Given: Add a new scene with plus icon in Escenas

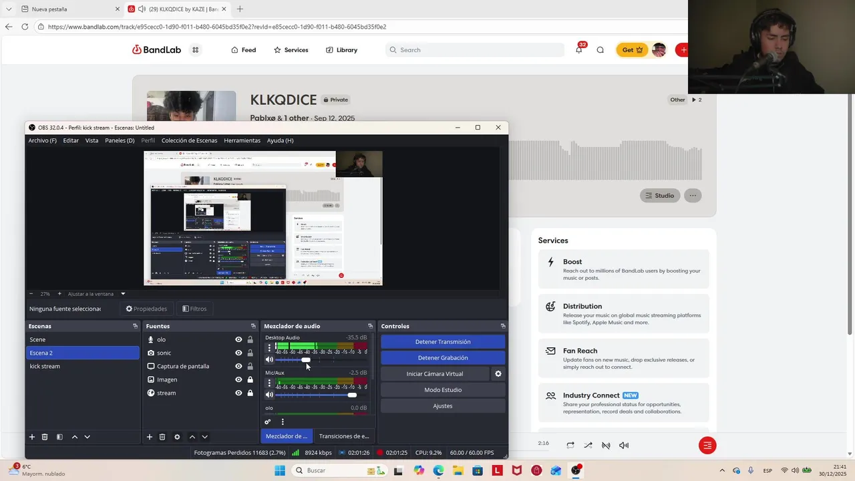Looking at the screenshot, I should point(31,437).
